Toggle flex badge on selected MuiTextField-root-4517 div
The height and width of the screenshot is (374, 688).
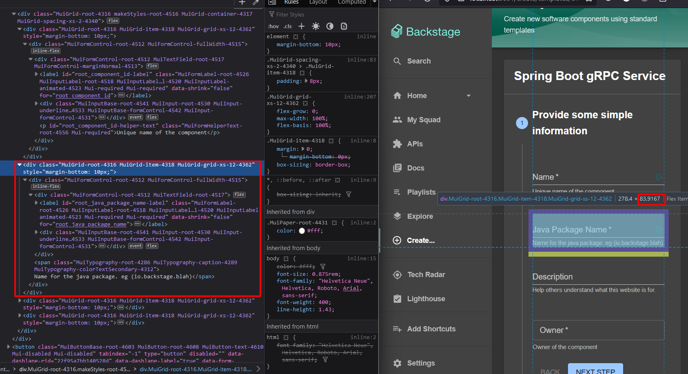coord(239,195)
